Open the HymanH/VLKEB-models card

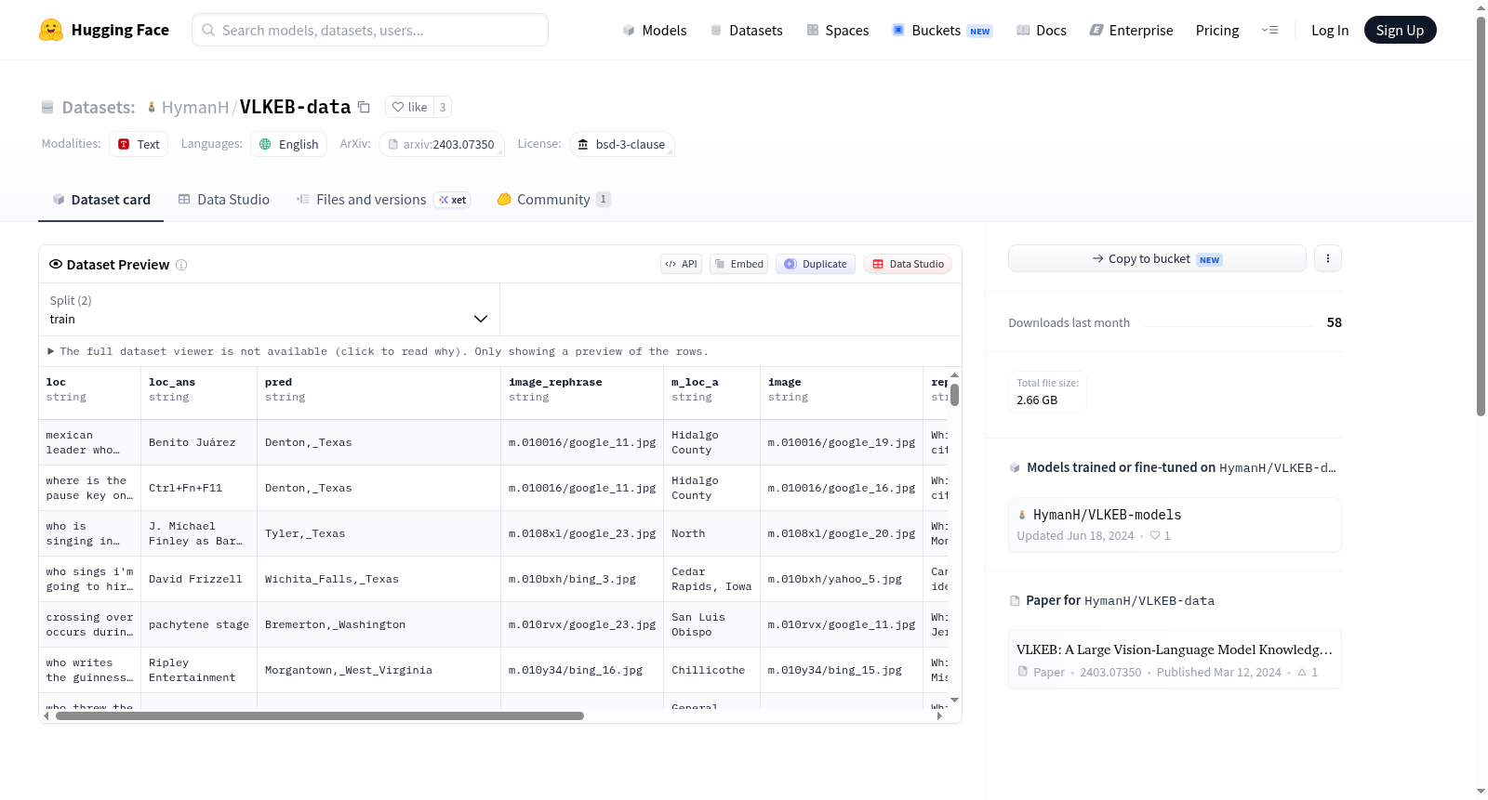point(1175,524)
